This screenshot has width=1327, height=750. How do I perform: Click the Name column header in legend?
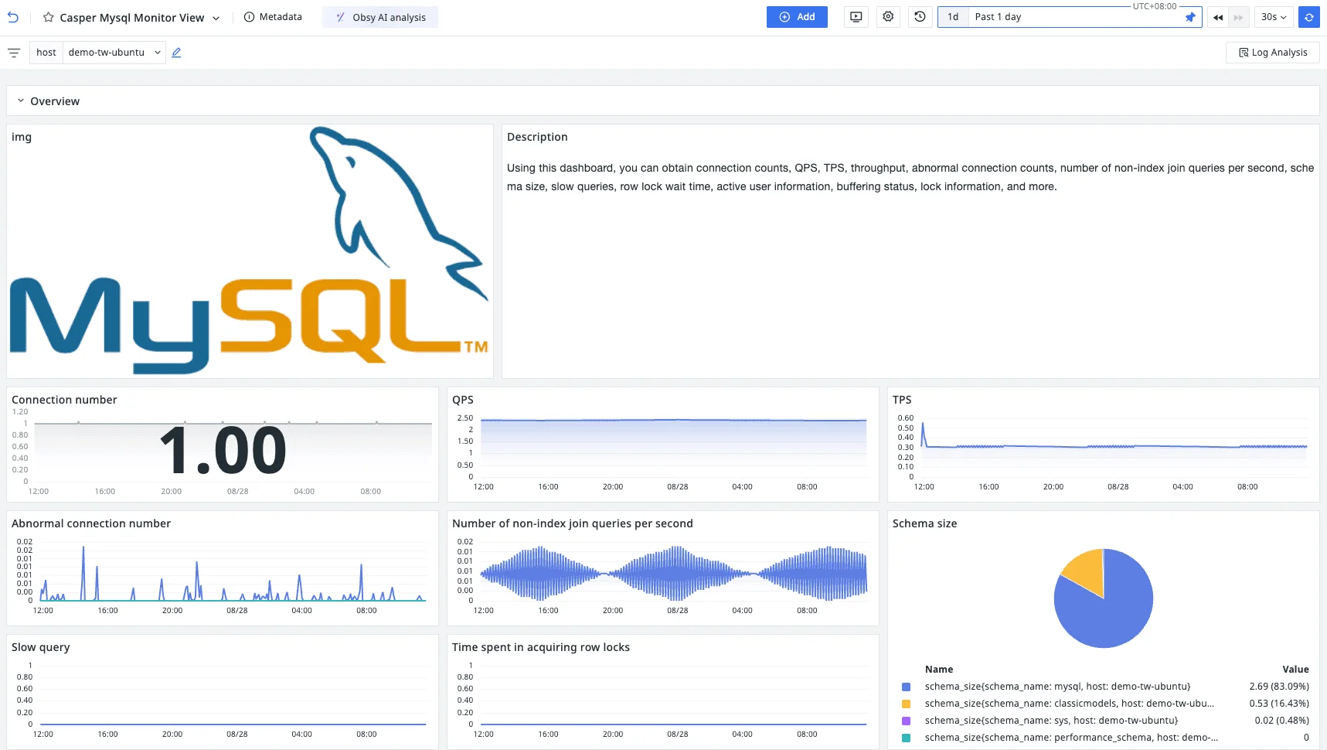pos(939,670)
